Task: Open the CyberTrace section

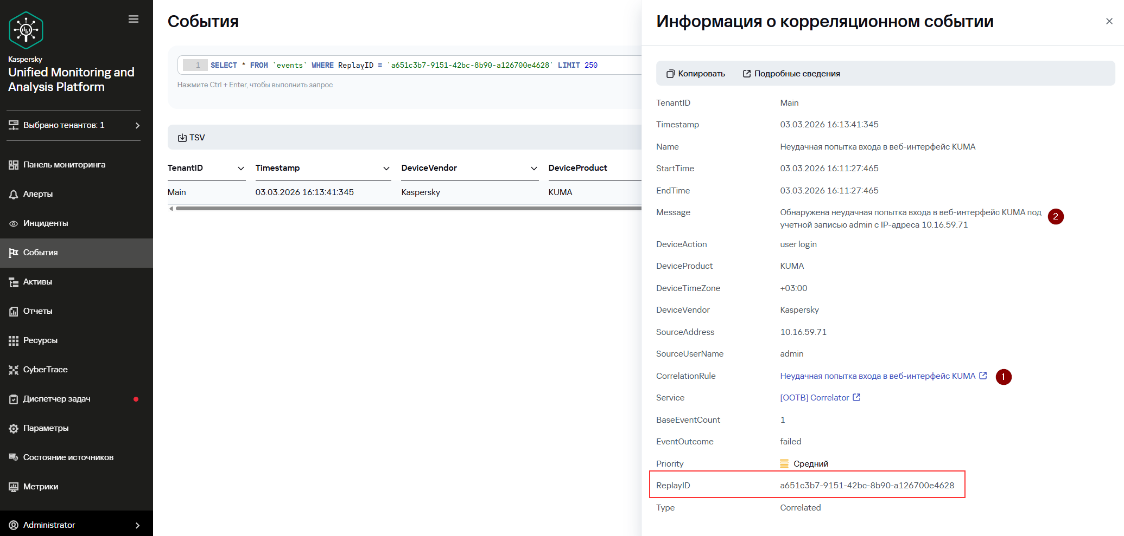Action: (77, 370)
